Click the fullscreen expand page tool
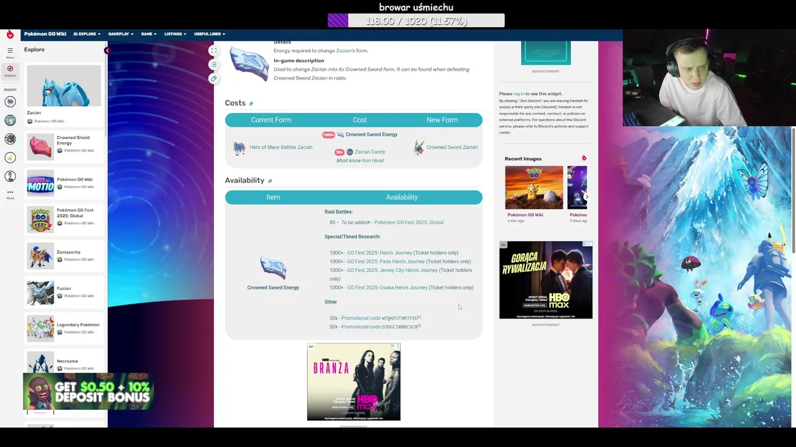The width and height of the screenshot is (796, 447). pos(214,50)
